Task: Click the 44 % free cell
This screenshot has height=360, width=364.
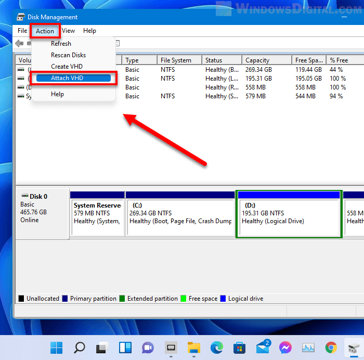Action: pyautogui.click(x=336, y=69)
